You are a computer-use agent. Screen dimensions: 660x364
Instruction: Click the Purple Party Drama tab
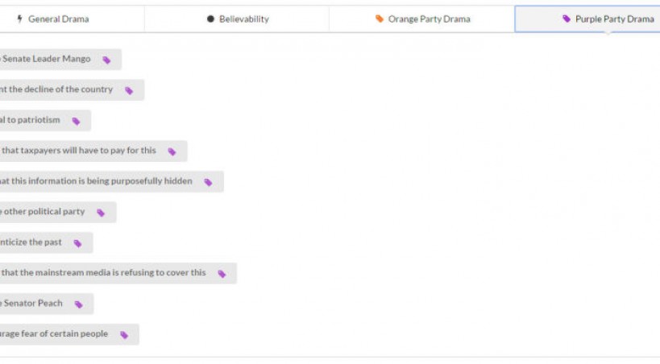click(608, 19)
